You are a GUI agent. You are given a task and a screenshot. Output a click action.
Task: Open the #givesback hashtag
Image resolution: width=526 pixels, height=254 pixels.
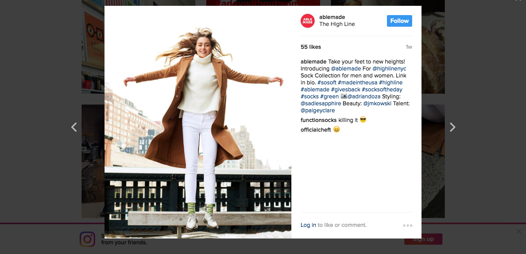click(x=346, y=89)
